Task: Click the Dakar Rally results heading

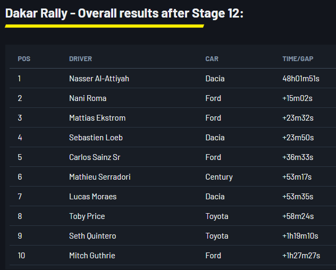Action: pos(124,13)
